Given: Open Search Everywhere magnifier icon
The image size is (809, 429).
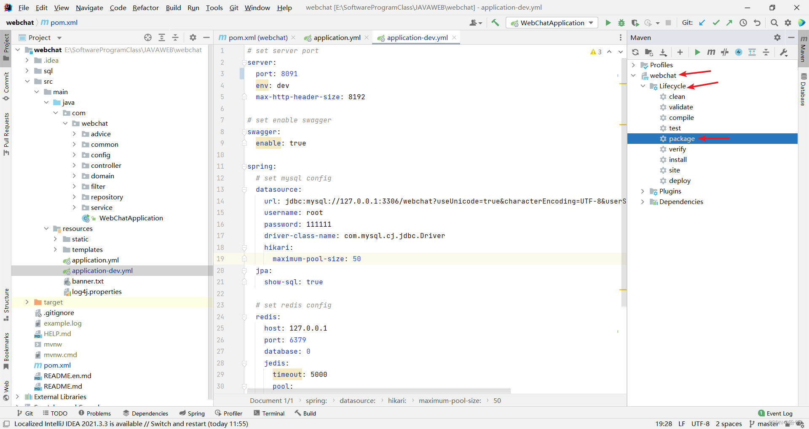Looking at the screenshot, I should coord(774,23).
